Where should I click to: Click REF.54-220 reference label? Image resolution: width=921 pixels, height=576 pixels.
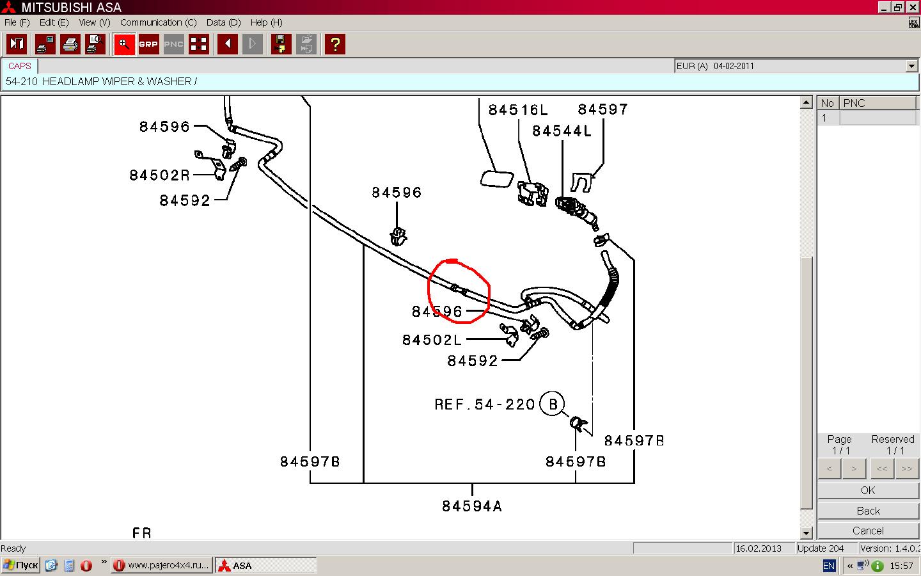click(485, 404)
